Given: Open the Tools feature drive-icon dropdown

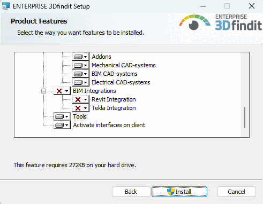Looking at the screenshot, I should click(62, 116).
